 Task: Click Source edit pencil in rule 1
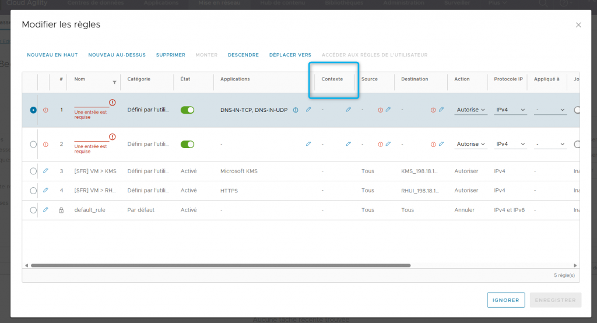click(388, 110)
